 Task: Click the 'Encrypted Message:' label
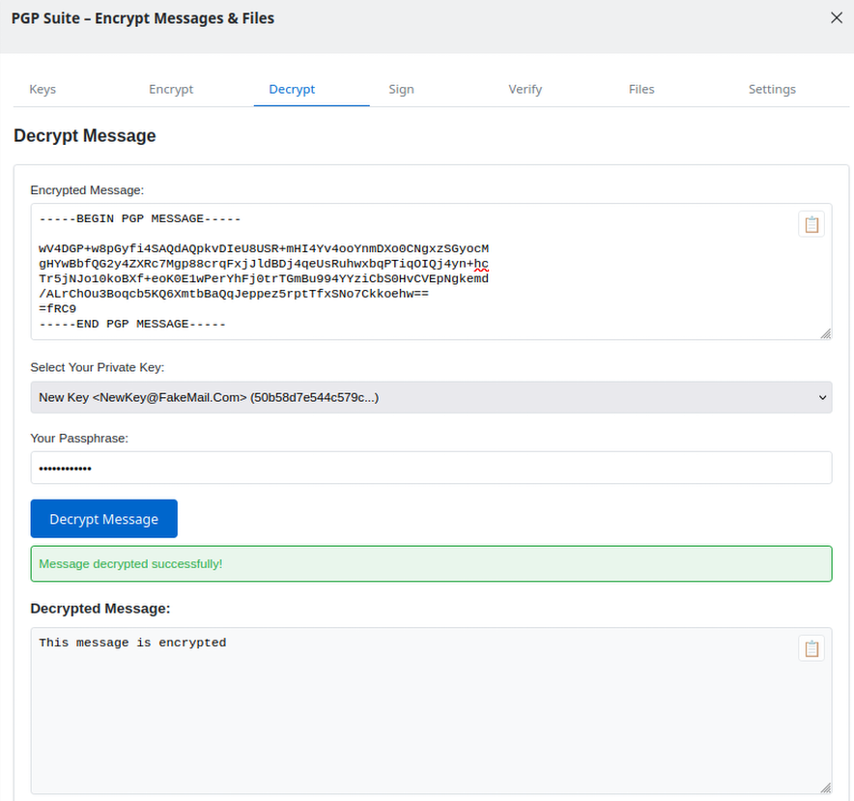click(x=87, y=190)
